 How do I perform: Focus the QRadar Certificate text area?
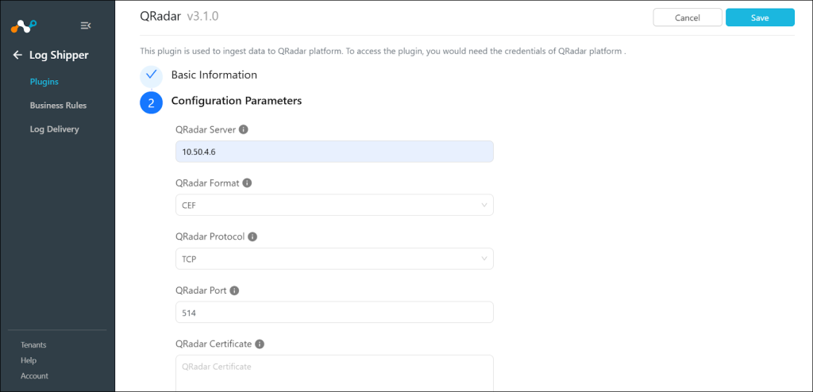pyautogui.click(x=334, y=373)
